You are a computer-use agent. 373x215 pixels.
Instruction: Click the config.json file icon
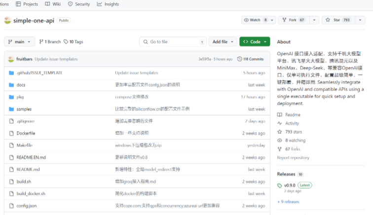(11, 206)
